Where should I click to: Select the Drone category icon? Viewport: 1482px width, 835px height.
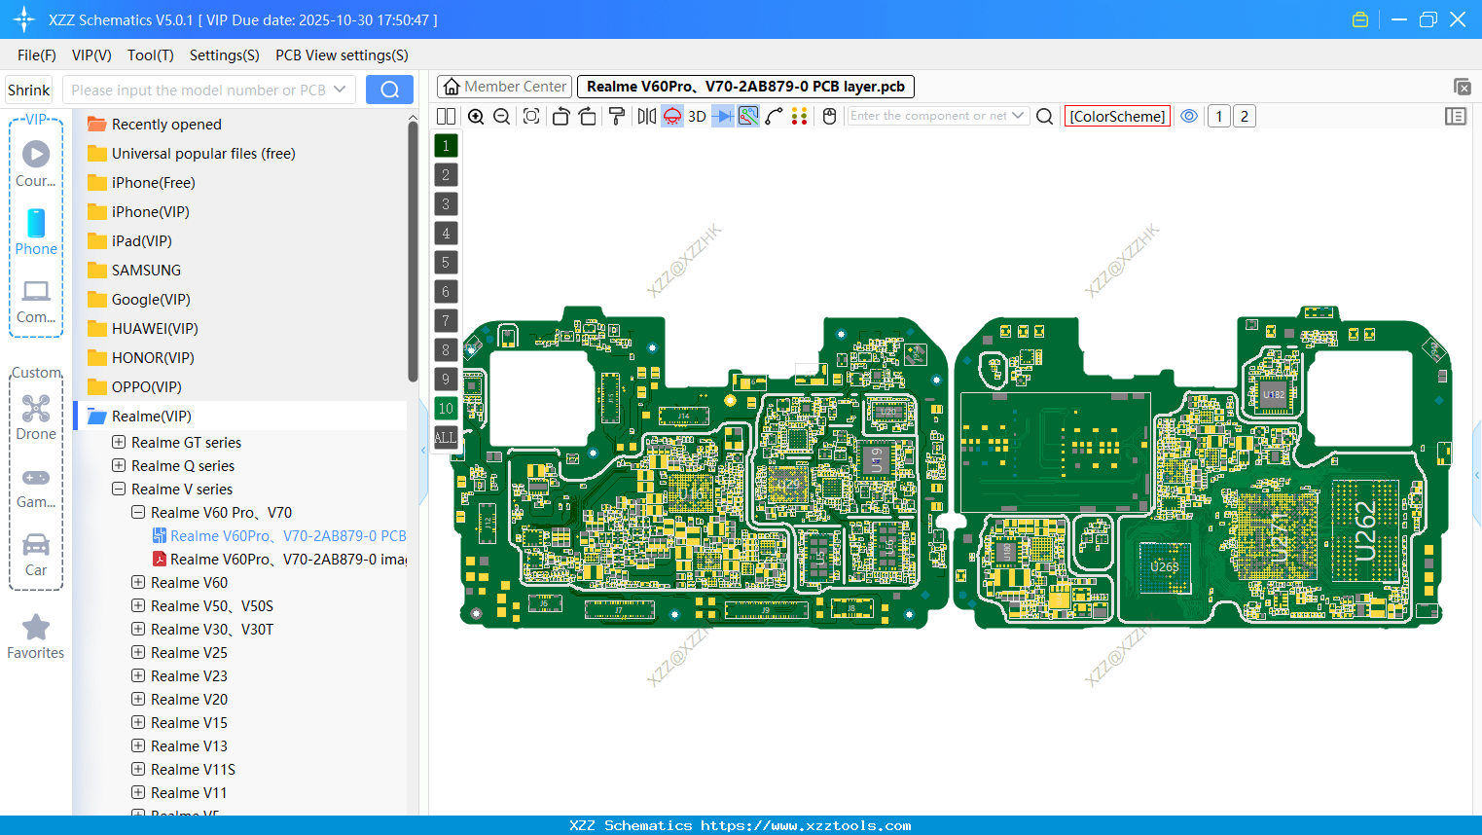36,417
